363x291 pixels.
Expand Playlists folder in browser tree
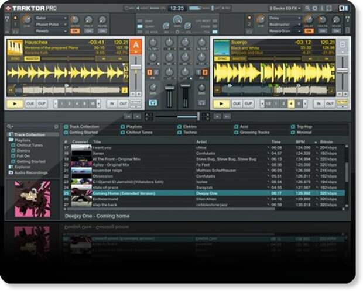[x=20, y=140]
